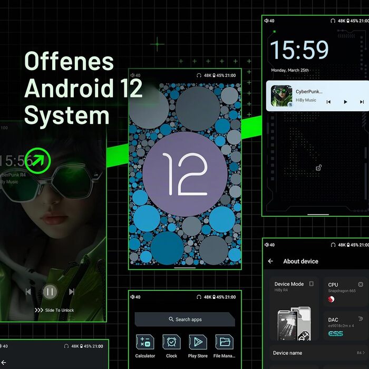Tap the Search apps field
The height and width of the screenshot is (369, 369).
tap(184, 319)
